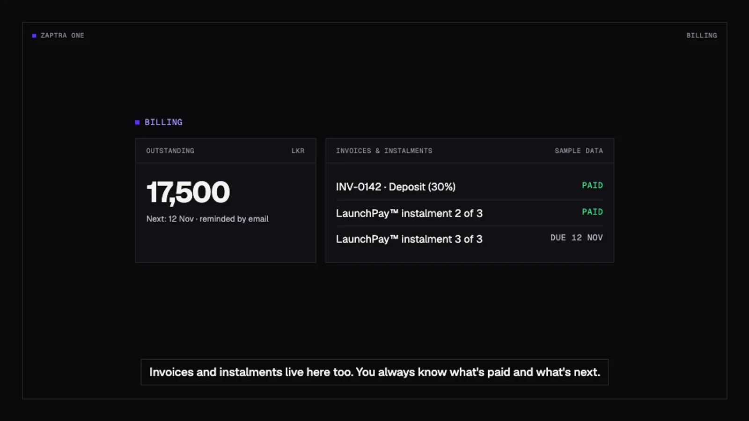Click the ZAPTRA ONE logo text
Viewport: 749px width, 421px height.
pos(62,36)
